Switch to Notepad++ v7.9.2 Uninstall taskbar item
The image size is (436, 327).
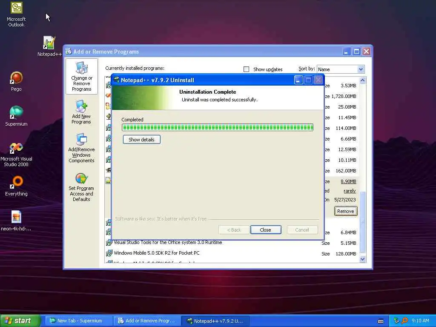click(x=215, y=321)
